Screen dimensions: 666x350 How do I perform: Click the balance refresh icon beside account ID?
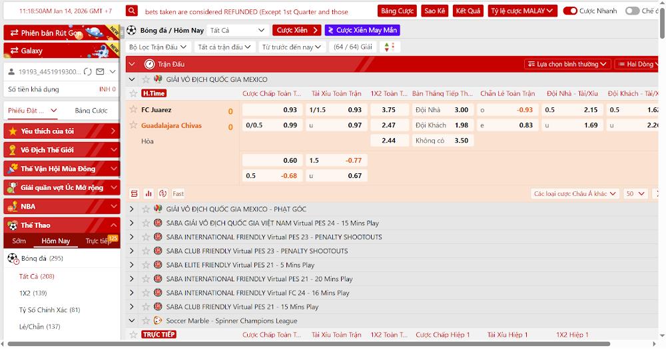pyautogui.click(x=88, y=72)
